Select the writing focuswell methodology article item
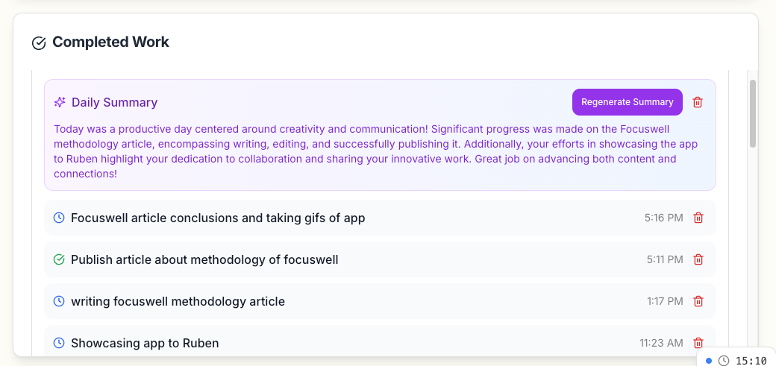Viewport: 776px width, 366px height. 178,301
